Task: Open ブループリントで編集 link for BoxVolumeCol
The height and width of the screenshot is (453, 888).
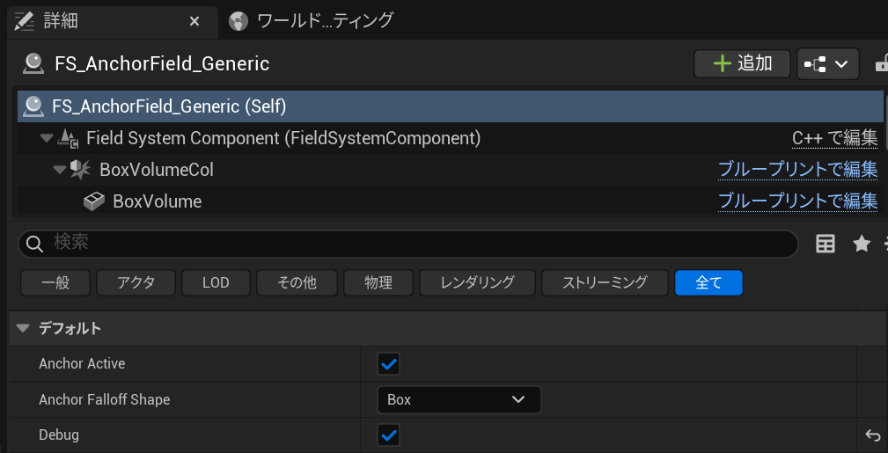Action: pyautogui.click(x=797, y=169)
